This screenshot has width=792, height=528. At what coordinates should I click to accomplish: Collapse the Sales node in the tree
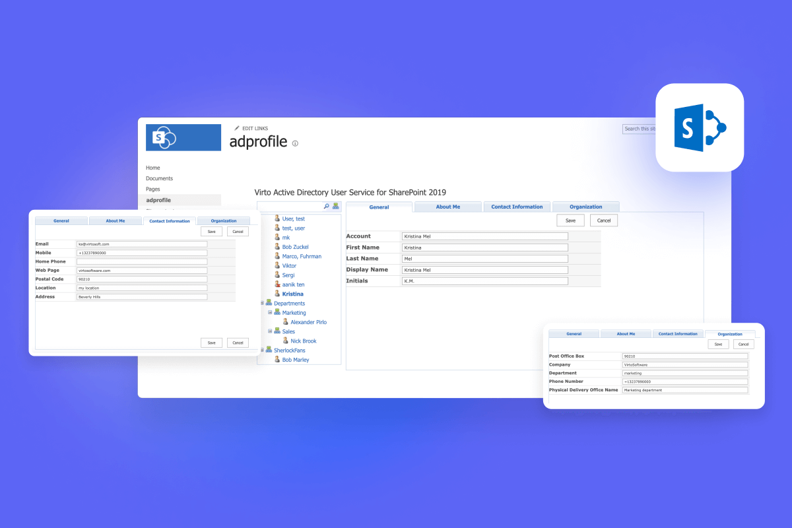point(269,331)
